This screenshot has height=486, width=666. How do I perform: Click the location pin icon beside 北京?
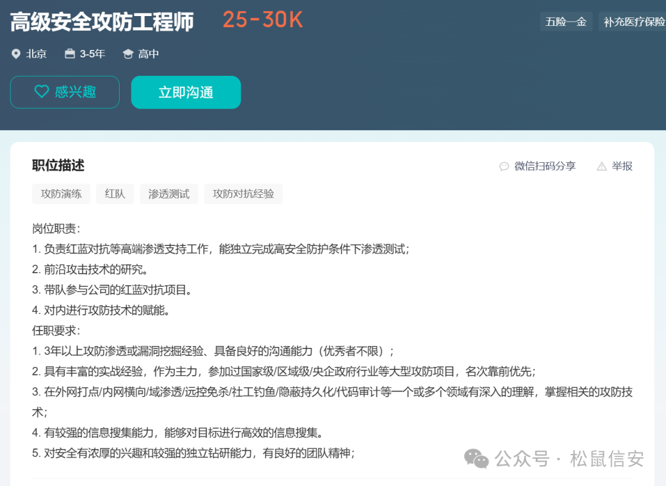click(16, 54)
